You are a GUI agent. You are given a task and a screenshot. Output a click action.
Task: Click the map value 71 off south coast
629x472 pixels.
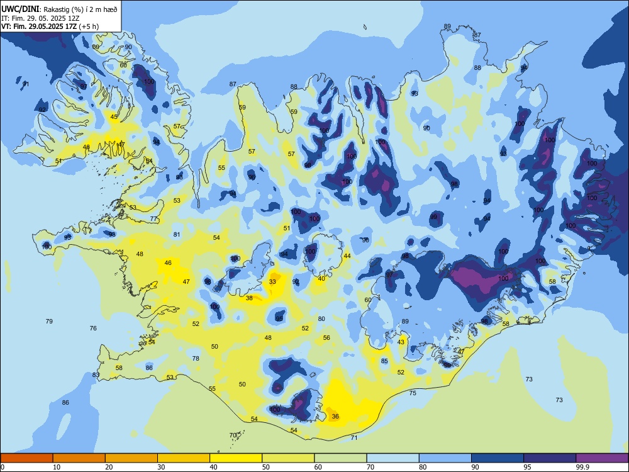coord(353,437)
